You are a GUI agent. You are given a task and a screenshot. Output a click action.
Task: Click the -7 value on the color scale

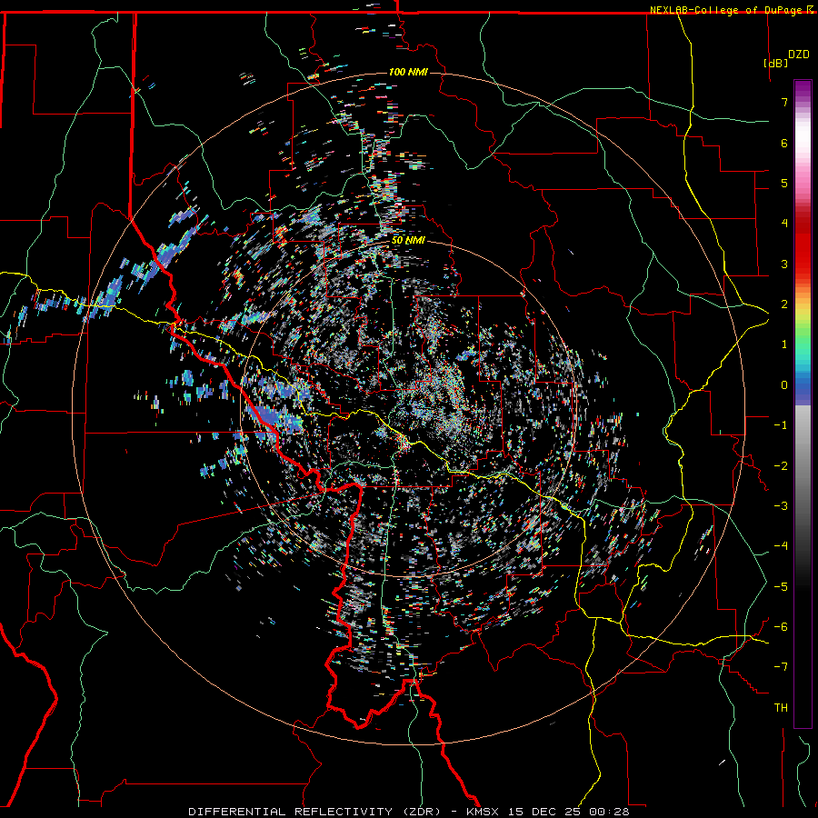pos(781,667)
